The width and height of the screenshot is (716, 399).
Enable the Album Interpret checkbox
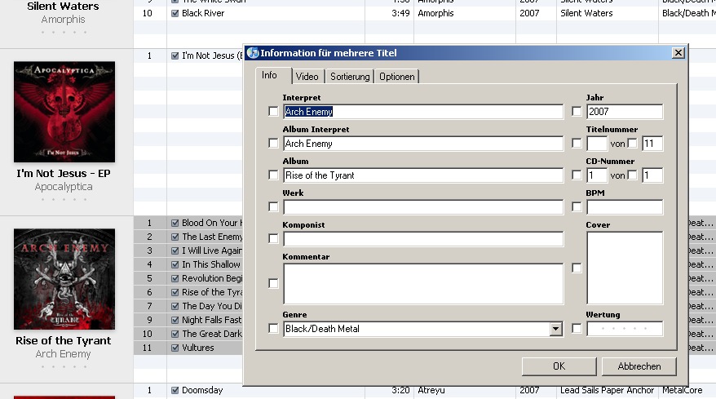click(273, 144)
